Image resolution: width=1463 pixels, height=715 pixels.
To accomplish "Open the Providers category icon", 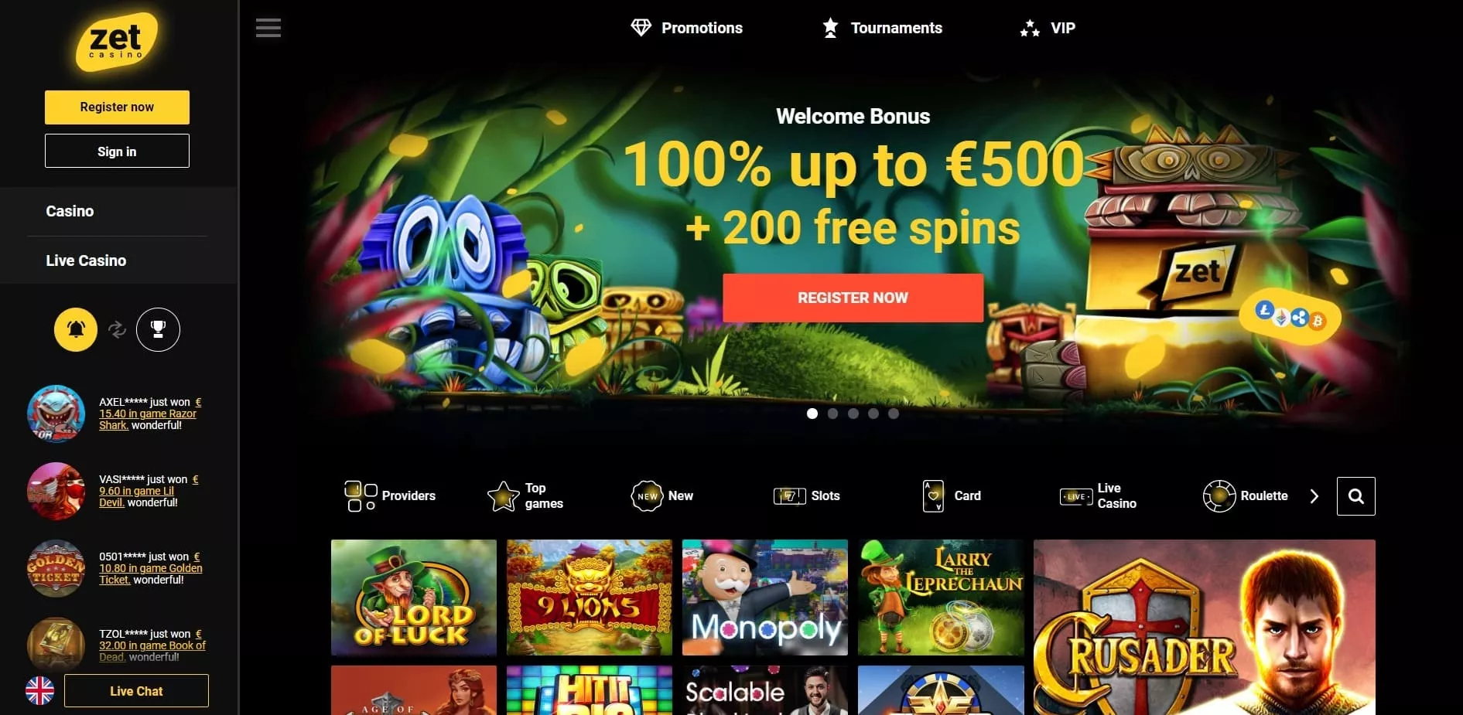I will (x=361, y=496).
